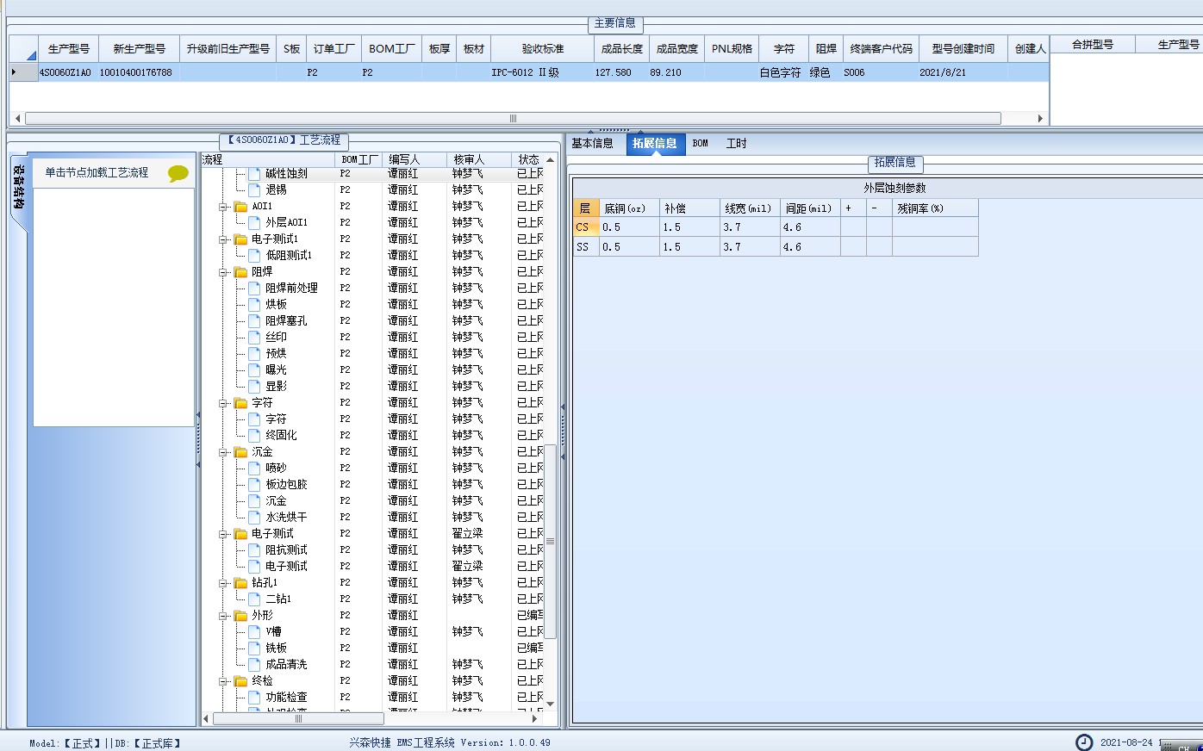Viewport: 1203px width, 751px height.
Task: Click the document icon beside 退锡
Action: coord(254,189)
